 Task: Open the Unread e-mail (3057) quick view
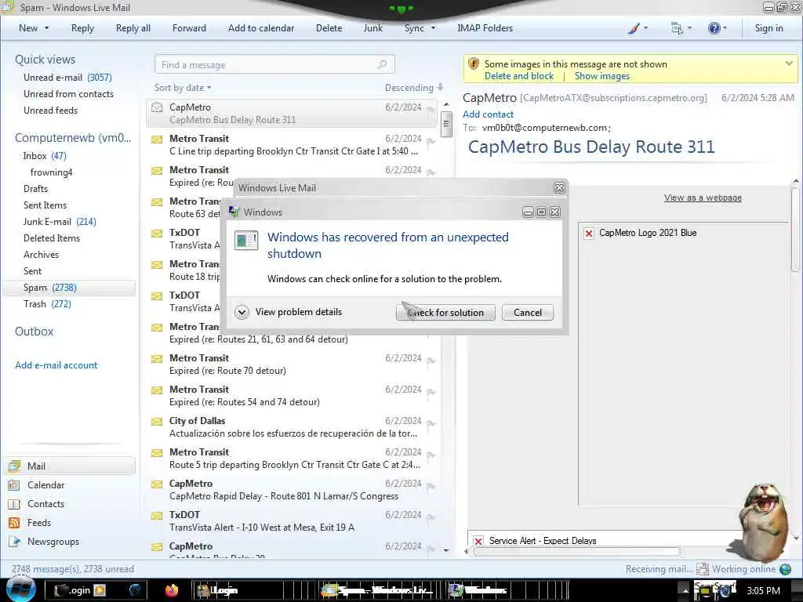click(x=67, y=78)
